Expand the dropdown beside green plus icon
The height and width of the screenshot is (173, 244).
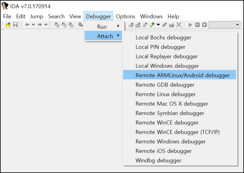[158, 25]
